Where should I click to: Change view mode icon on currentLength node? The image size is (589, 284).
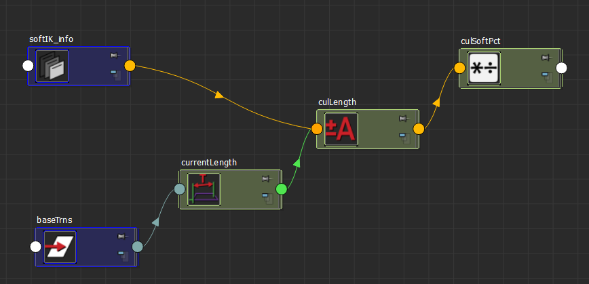pyautogui.click(x=267, y=198)
